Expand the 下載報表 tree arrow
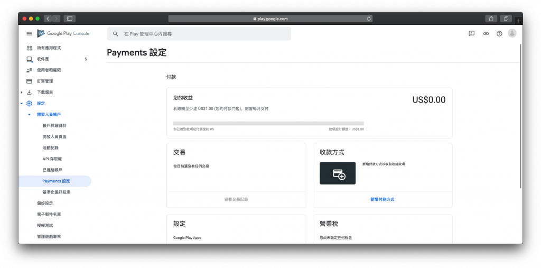Image resolution: width=541 pixels, height=268 pixels. [21, 92]
